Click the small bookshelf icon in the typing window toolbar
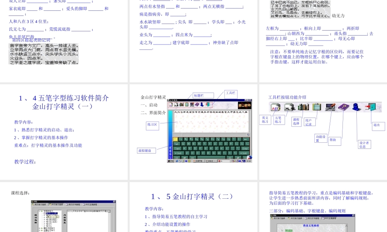Screen dimensions: 387x232 coord(182,104)
